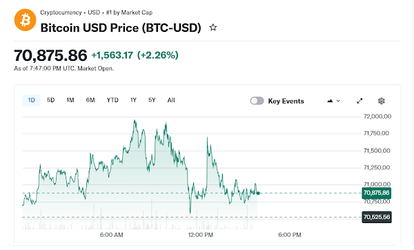The height and width of the screenshot is (250, 414).
Task: Click the dark 70,525.56 price label
Action: 377,218
